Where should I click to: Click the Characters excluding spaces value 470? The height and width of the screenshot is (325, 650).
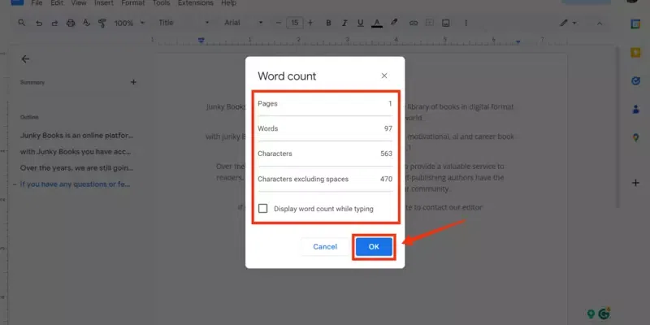[x=387, y=179]
